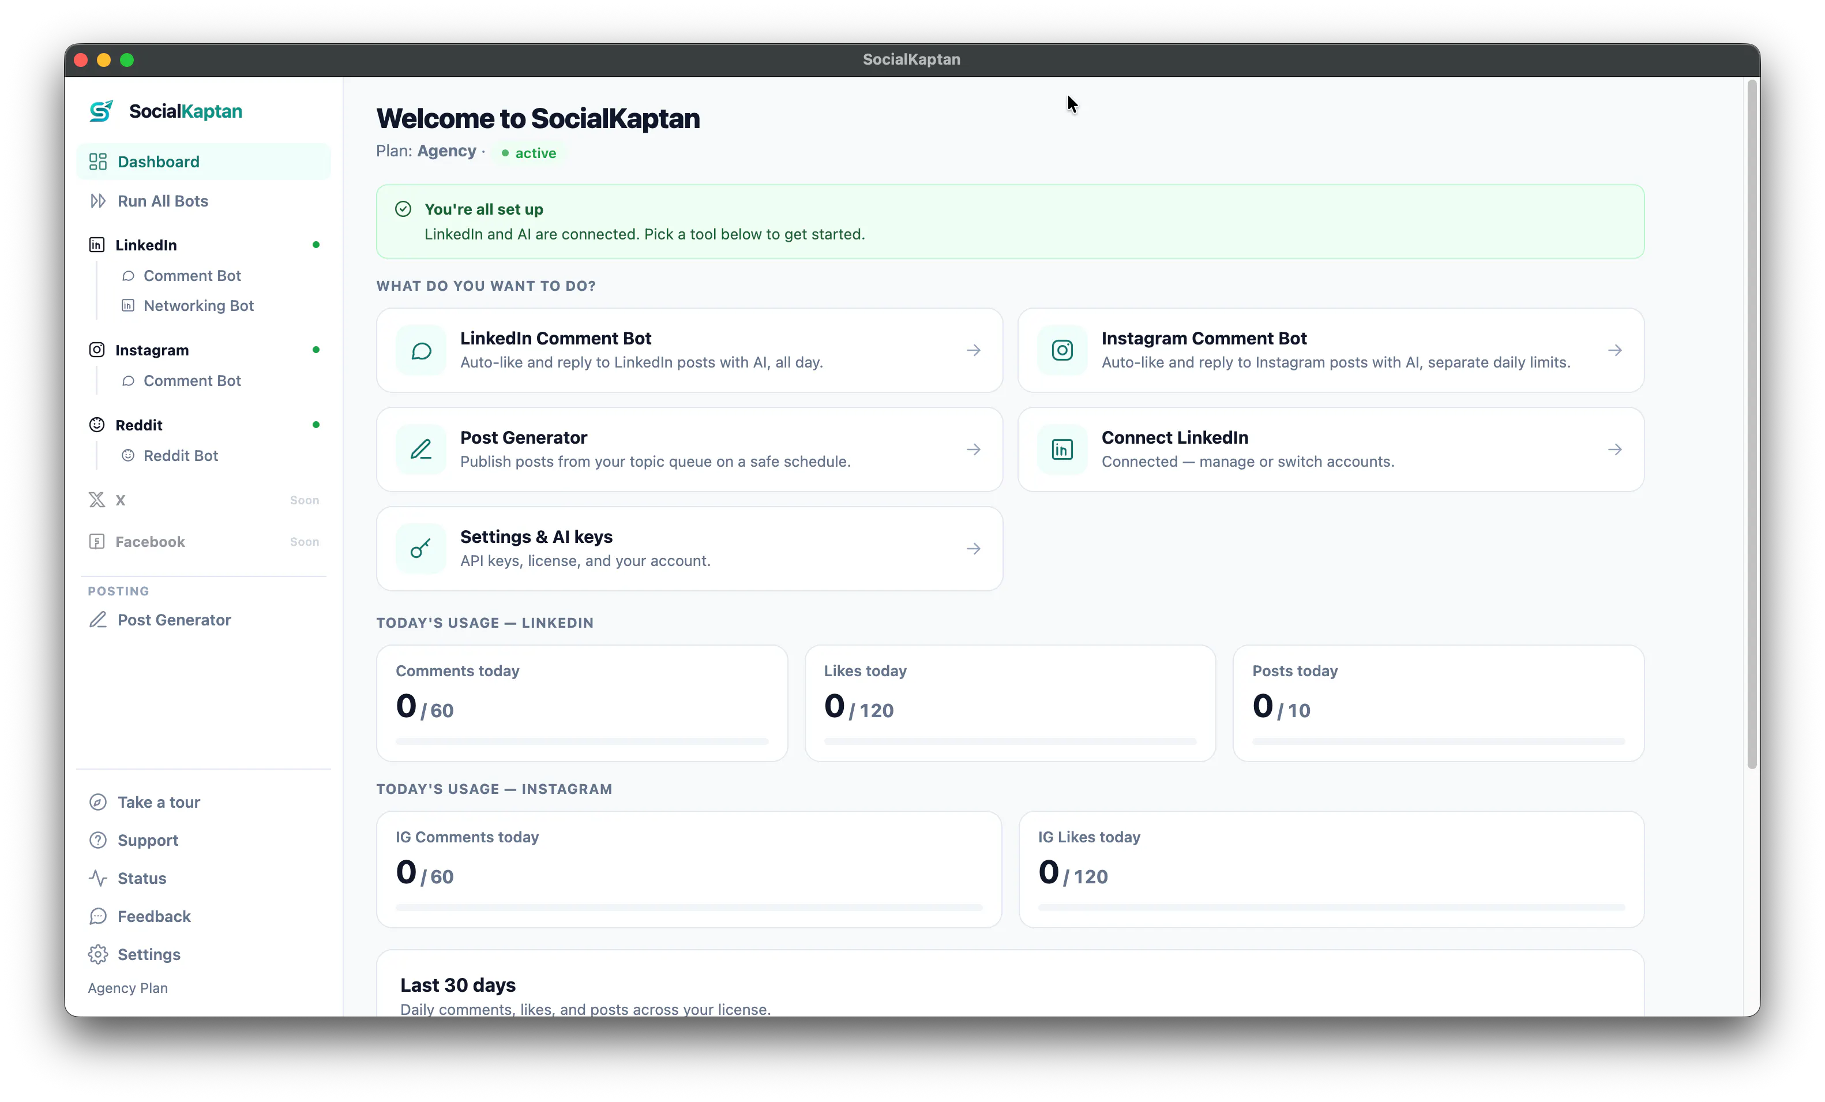1825x1102 pixels.
Task: Open Post Generator under Posting
Action: (x=204, y=620)
